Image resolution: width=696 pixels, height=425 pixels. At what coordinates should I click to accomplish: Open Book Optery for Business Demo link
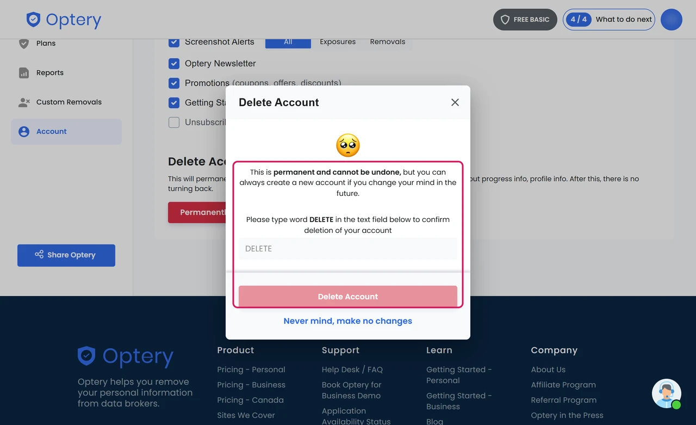pyautogui.click(x=352, y=390)
